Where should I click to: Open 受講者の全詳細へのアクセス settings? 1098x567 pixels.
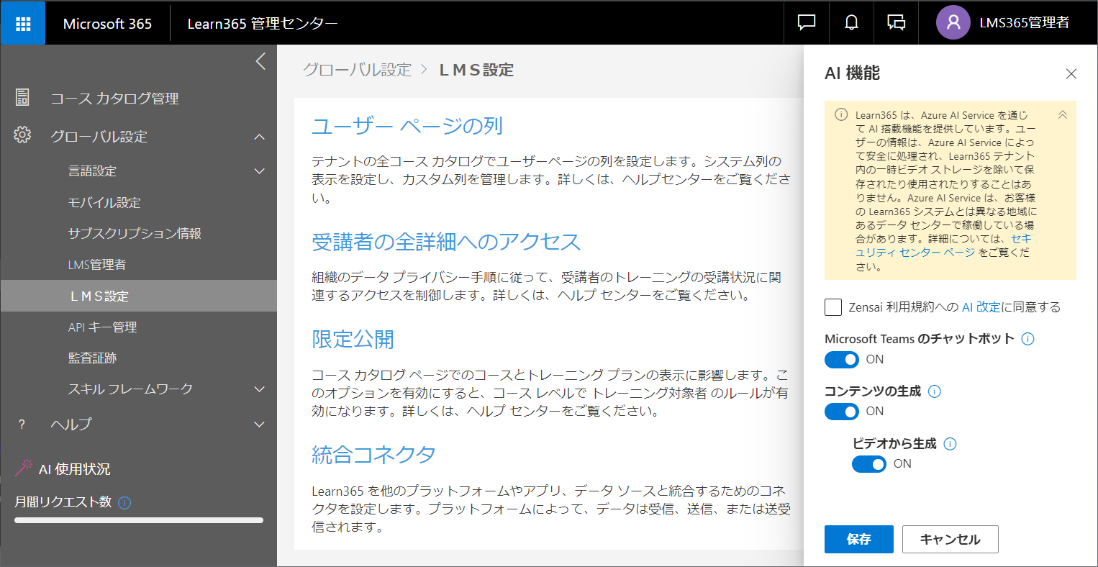[x=446, y=242]
